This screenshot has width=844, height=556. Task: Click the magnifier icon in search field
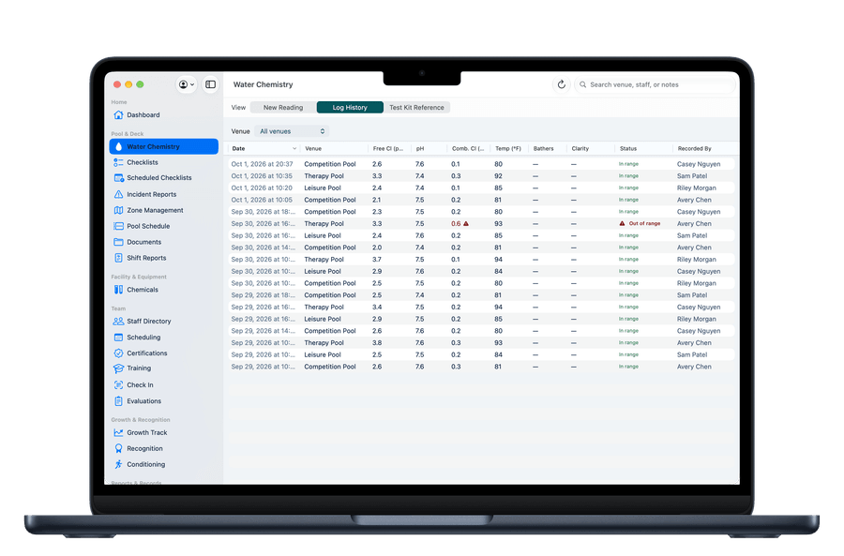582,84
